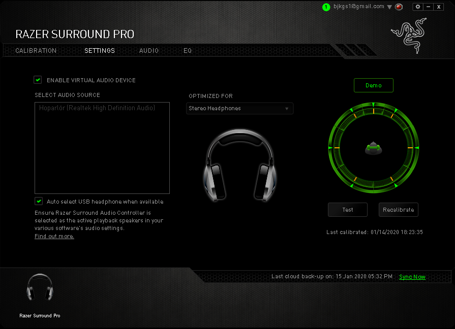
Task: Click the Test button
Action: pos(348,210)
